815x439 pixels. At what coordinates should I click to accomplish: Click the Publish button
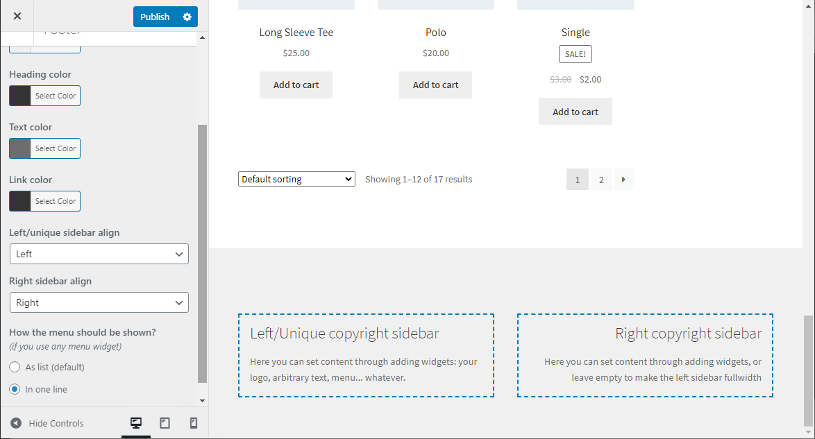tap(154, 17)
